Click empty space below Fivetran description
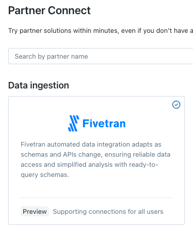Viewport: 193px width, 231px height. click(96, 188)
